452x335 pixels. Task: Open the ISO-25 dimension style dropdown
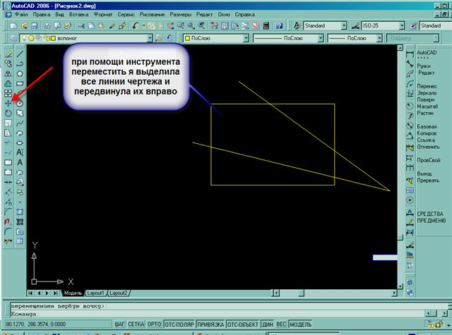[403, 25]
